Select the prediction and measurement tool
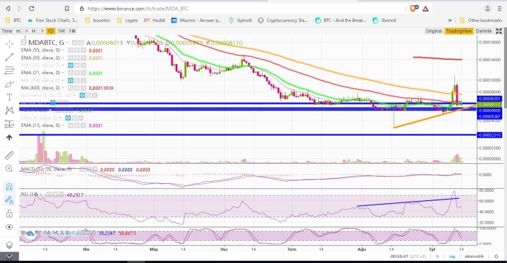The image size is (507, 263). click(x=9, y=124)
